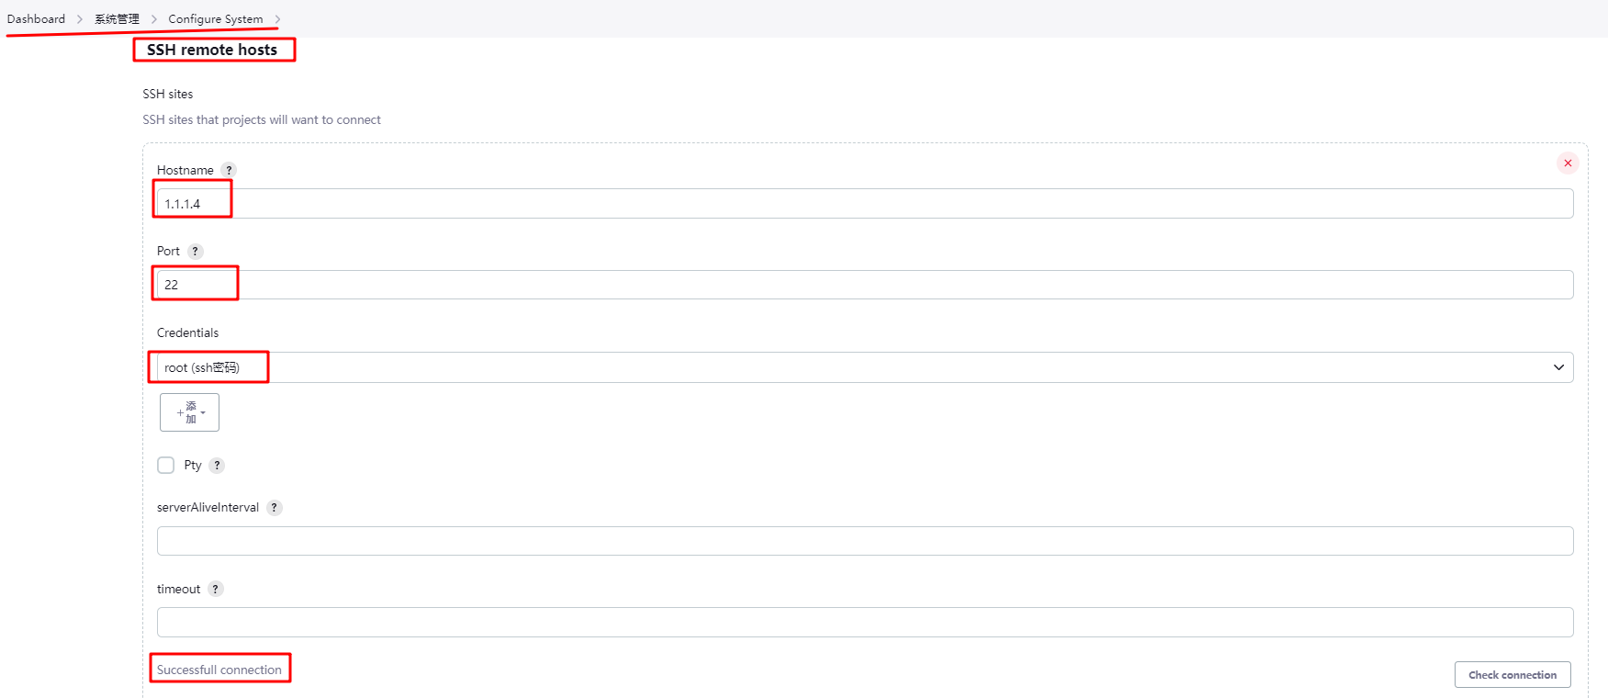Click the Check connection button
1608x698 pixels.
point(1512,675)
